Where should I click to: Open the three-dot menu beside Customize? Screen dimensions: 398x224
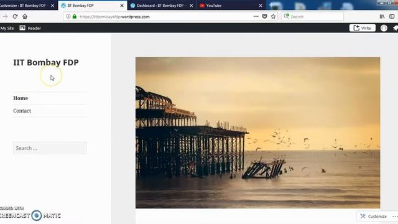tap(395, 217)
